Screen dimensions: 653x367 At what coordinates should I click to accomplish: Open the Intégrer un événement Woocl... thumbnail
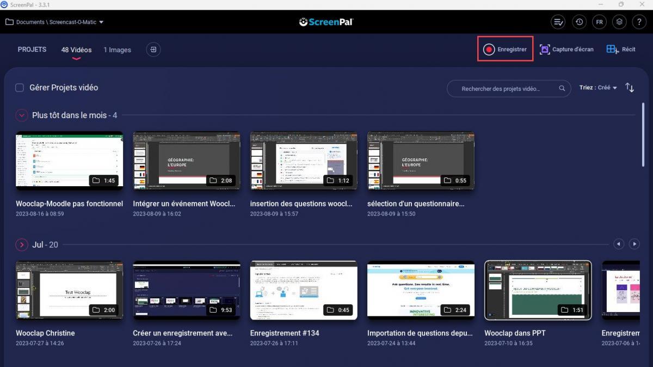(187, 161)
